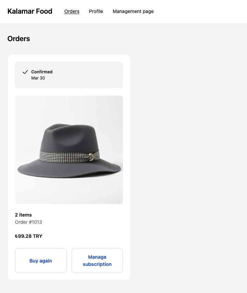Click the Buy again button
Screen dimensions: 247x293
click(x=41, y=260)
